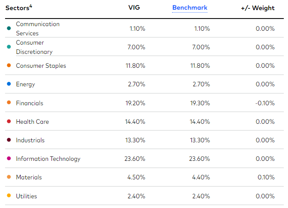Select the VIG column header
Viewport: 288px width, 208px height.
point(135,8)
